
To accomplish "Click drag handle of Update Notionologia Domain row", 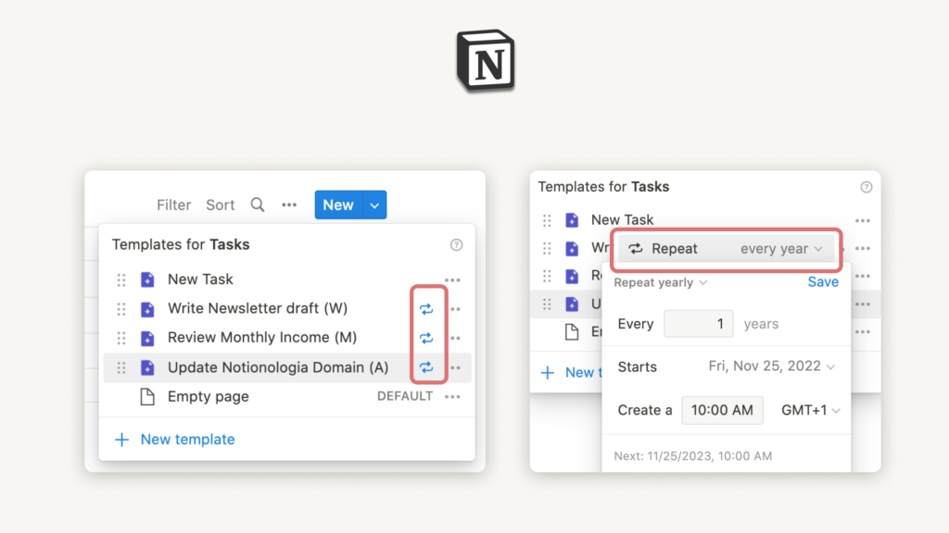I will coord(121,367).
